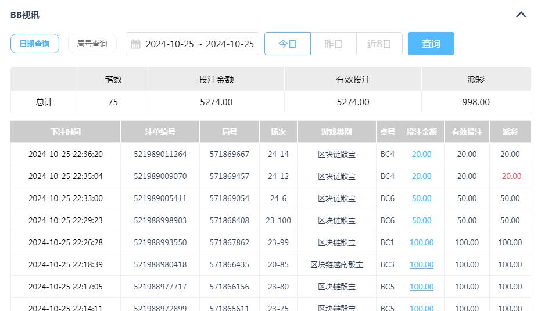559x311 pixels.
Task: Open 100.00 bet link for table BC3
Action: pyautogui.click(x=421, y=264)
